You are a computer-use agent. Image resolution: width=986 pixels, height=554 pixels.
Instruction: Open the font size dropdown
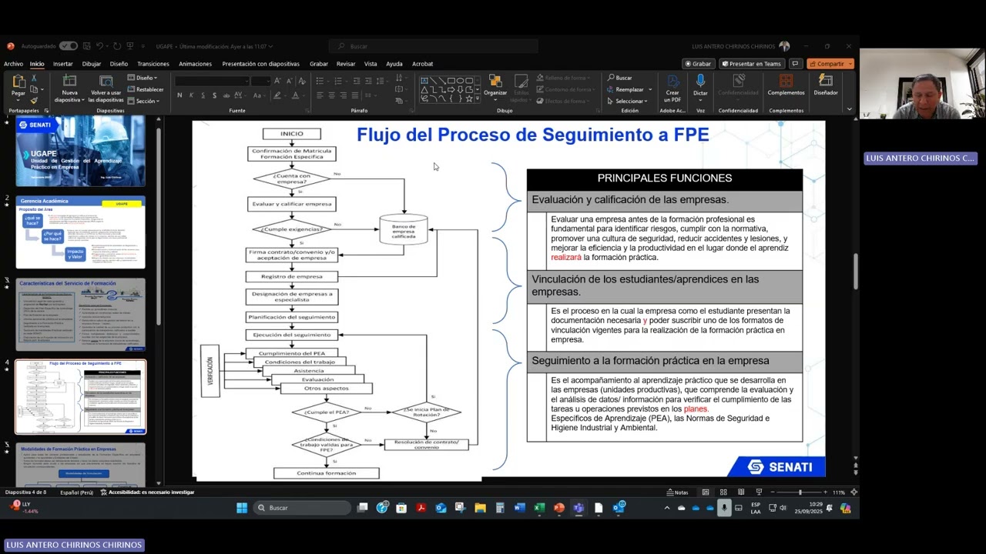coord(267,81)
